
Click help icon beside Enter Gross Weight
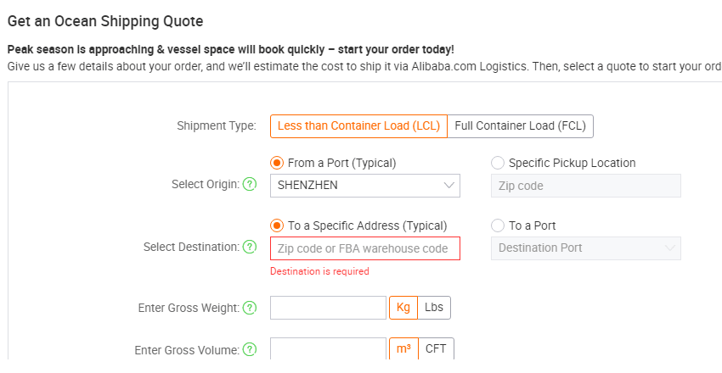point(250,309)
